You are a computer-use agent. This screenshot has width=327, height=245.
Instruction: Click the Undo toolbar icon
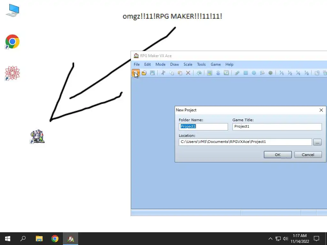[x=199, y=73]
